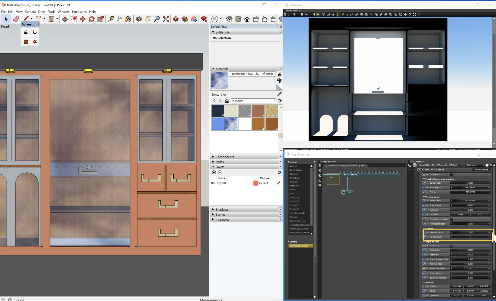Pause rendering in Octane viewport
Image resolution: width=496 pixels, height=301 pixels.
tap(313, 14)
